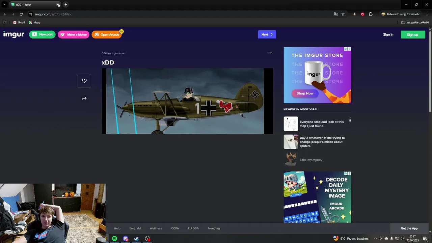Click the volume speaker tray icon
The width and height of the screenshot is (432, 243).
(x=402, y=239)
